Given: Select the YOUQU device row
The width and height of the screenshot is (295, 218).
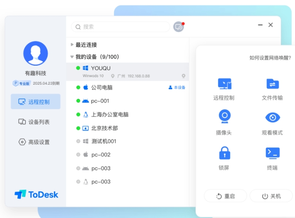Looking at the screenshot, I should click(x=127, y=72).
